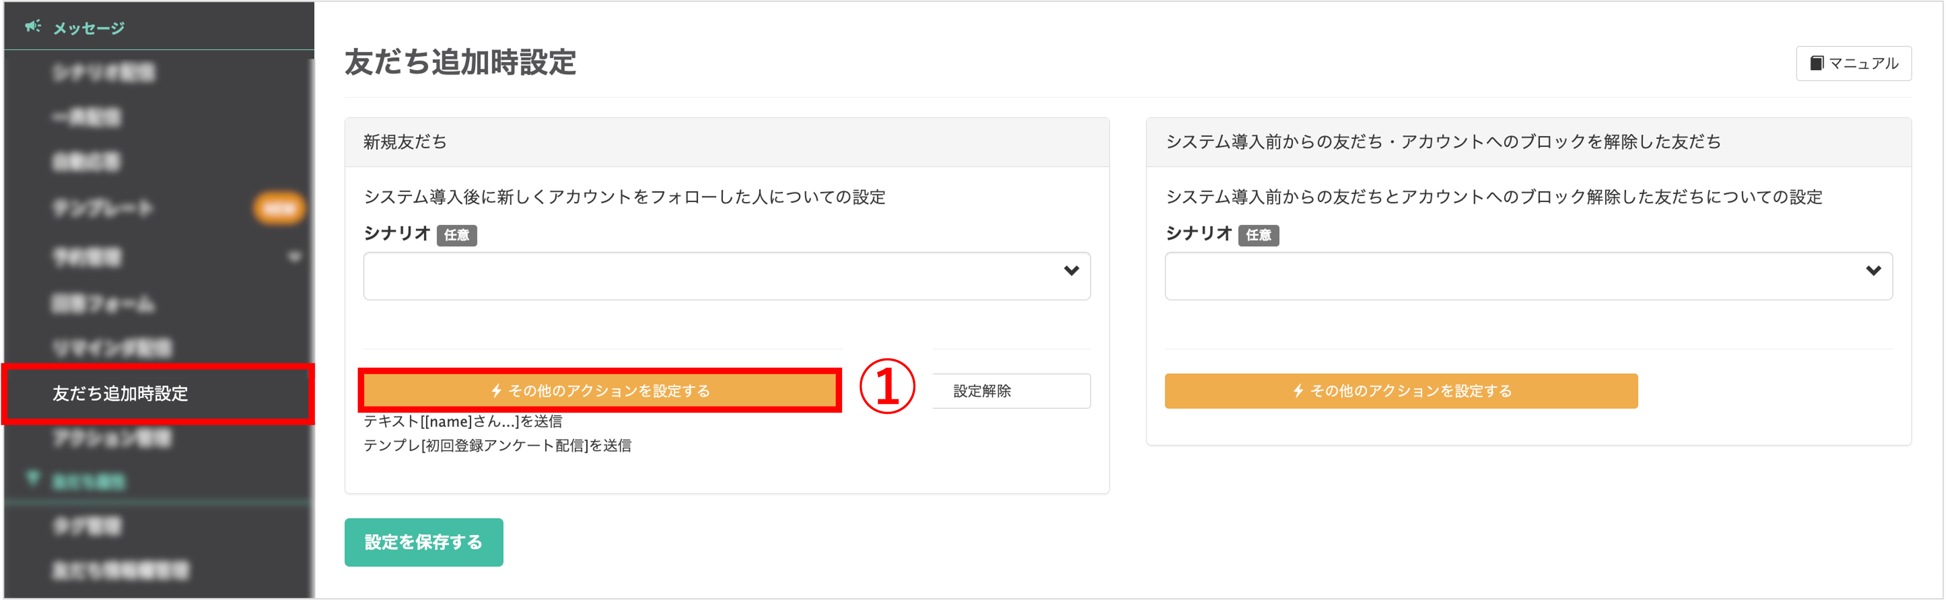Image resolution: width=1946 pixels, height=601 pixels.
Task: Click the green funnel icon in sidebar
Action: pyautogui.click(x=32, y=479)
